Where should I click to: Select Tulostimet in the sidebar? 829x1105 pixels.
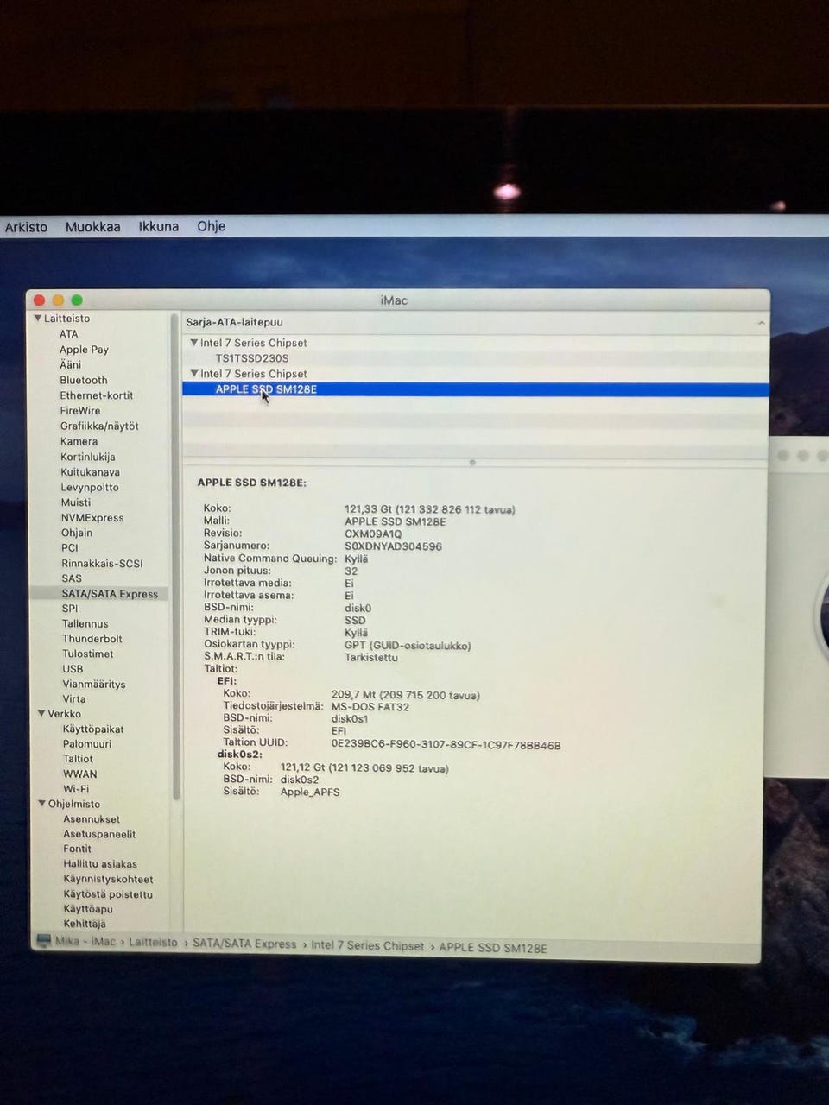(87, 654)
